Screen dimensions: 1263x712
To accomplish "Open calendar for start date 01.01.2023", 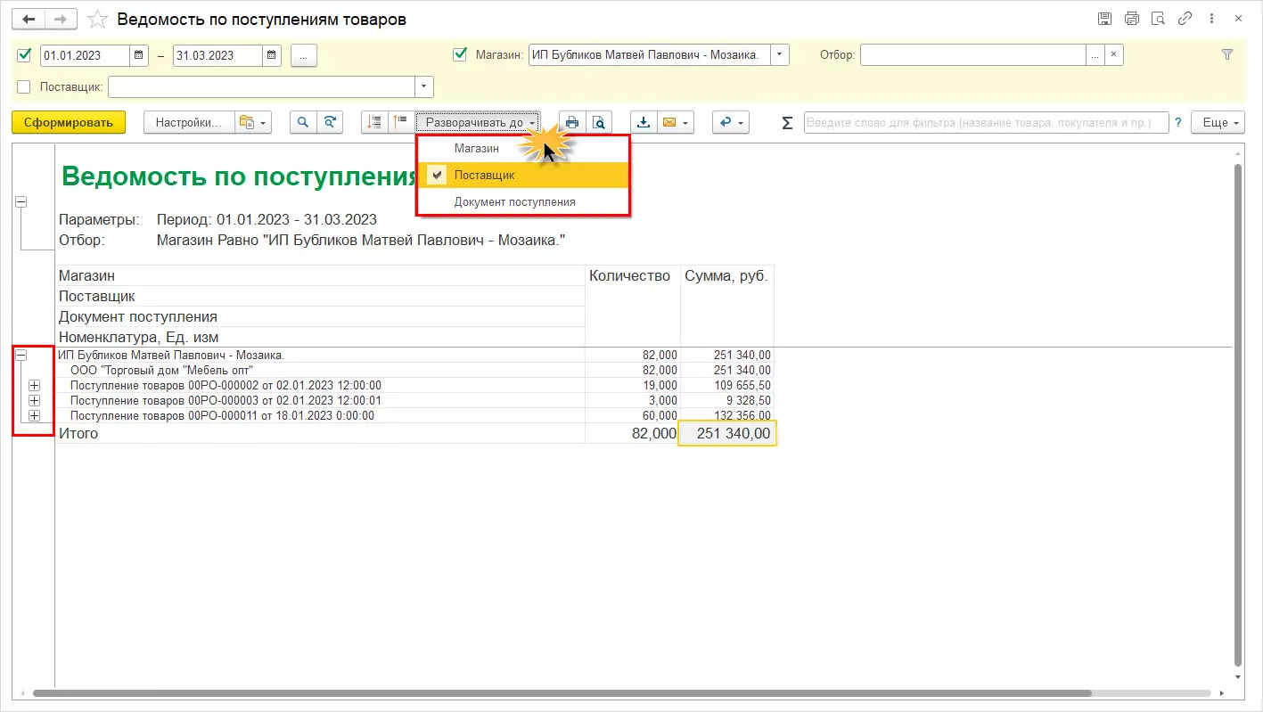I will pyautogui.click(x=139, y=55).
